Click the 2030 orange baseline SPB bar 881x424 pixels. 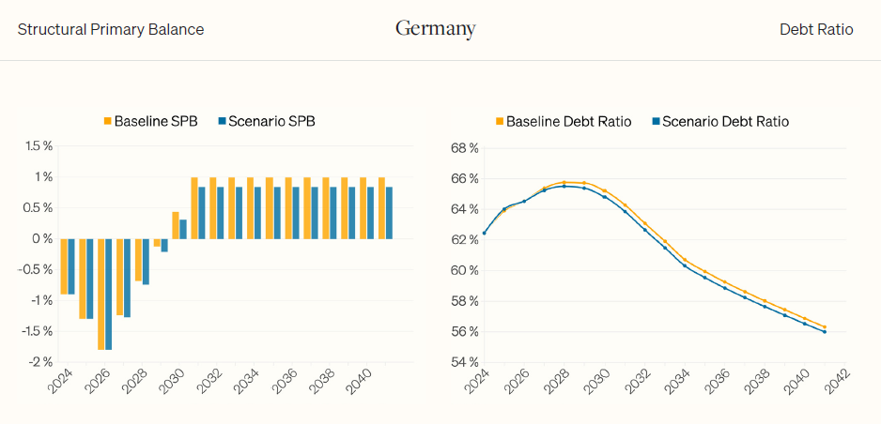tap(176, 225)
